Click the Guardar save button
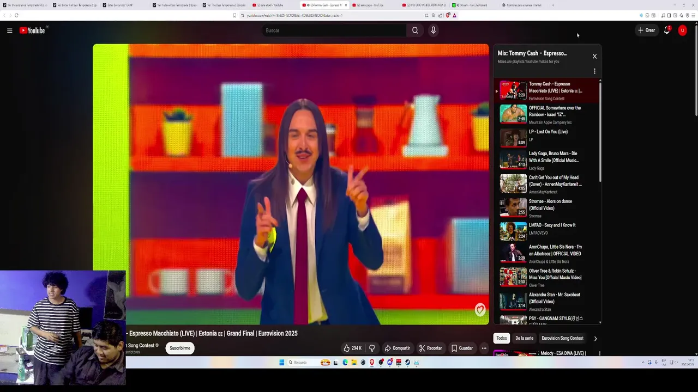698x392 pixels. tap(462, 348)
